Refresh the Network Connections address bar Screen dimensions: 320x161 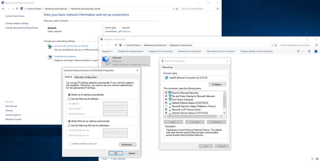(276, 45)
